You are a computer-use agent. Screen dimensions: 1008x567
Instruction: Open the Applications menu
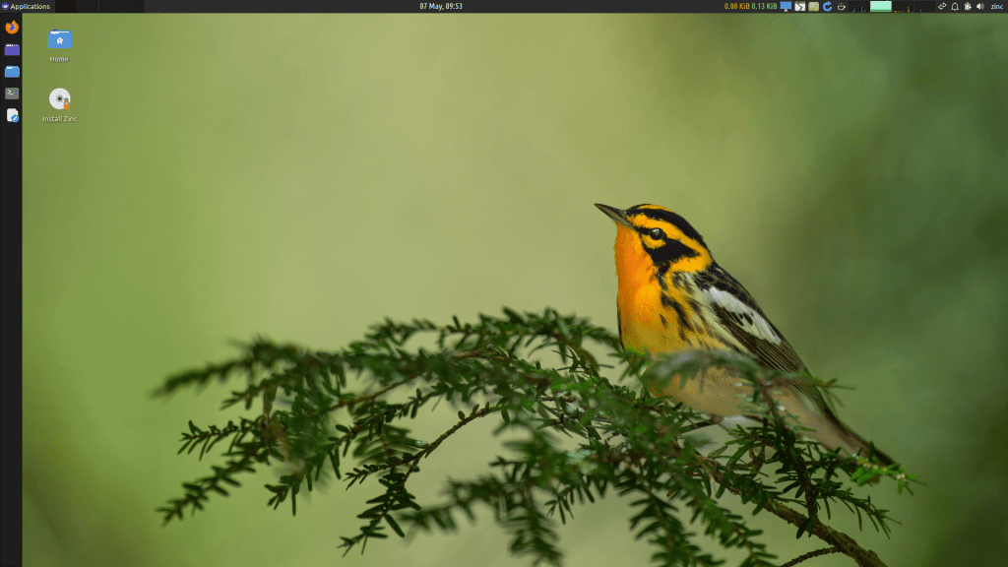pos(27,6)
